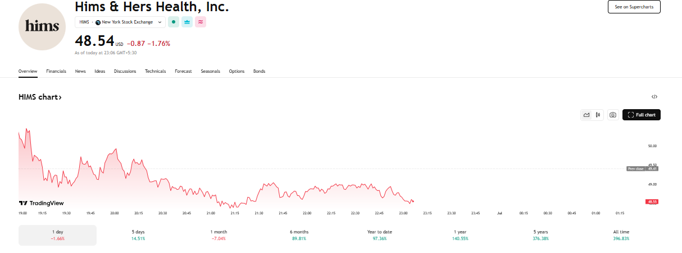Click the pink approximately-equal badge icon
Viewport: 682px width, 253px height.
click(201, 22)
